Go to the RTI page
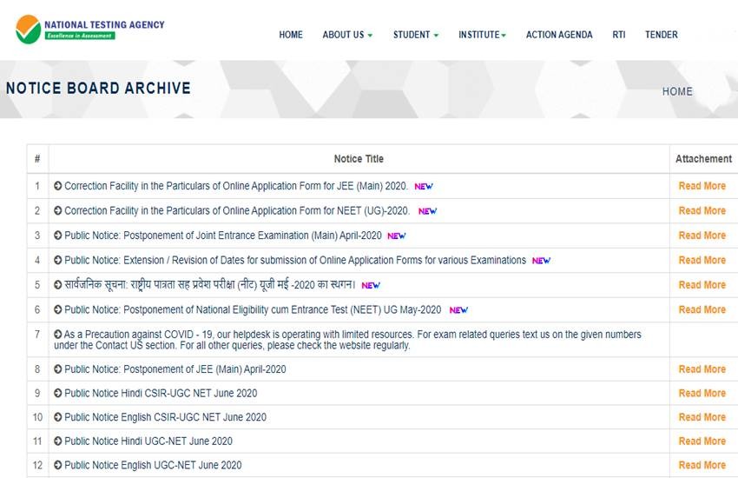The width and height of the screenshot is (738, 478). click(x=618, y=35)
